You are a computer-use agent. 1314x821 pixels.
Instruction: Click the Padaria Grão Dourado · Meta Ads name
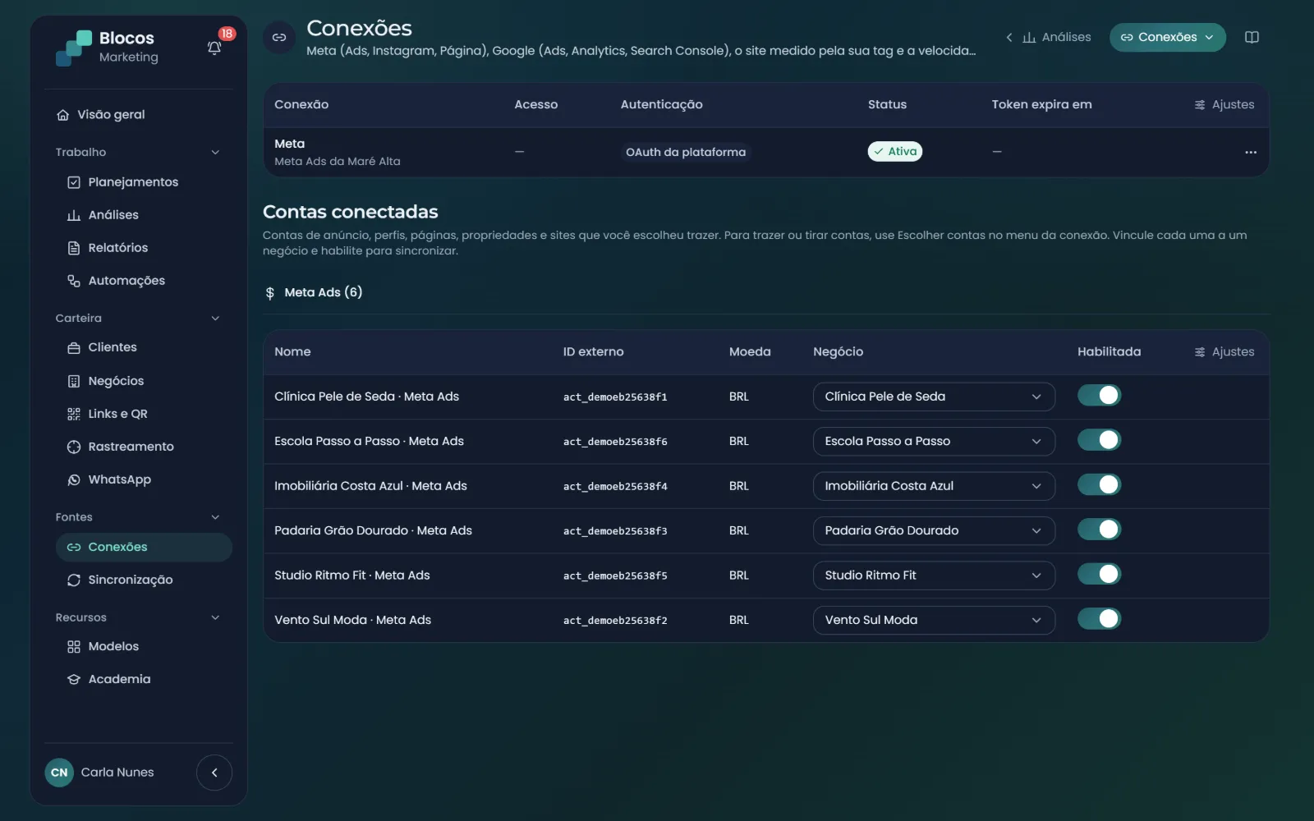373,531
